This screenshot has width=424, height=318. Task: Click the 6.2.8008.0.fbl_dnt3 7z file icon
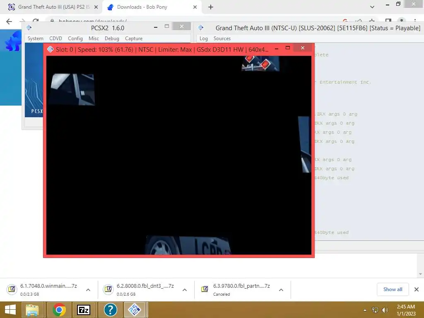108,289
